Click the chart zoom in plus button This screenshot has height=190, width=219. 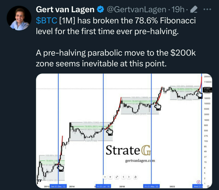[x=110, y=177]
